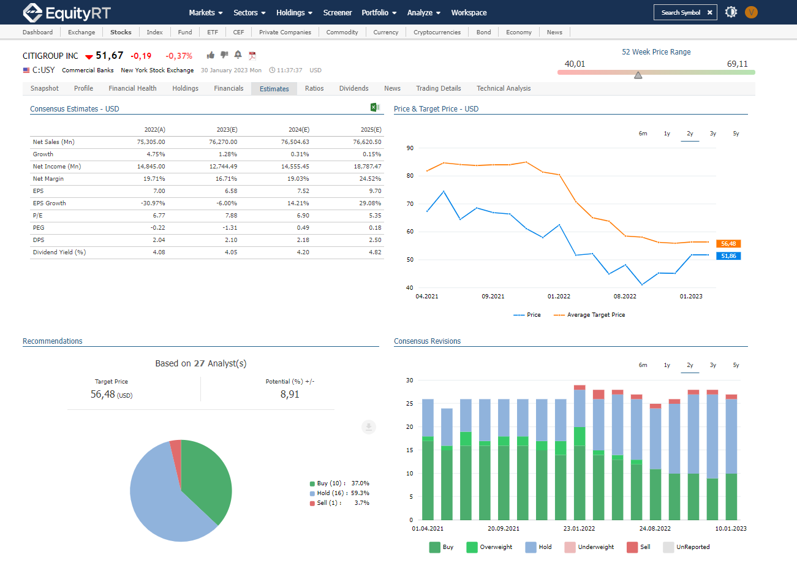This screenshot has width=797, height=568.
Task: Go to the Trading Details tab
Action: [439, 88]
